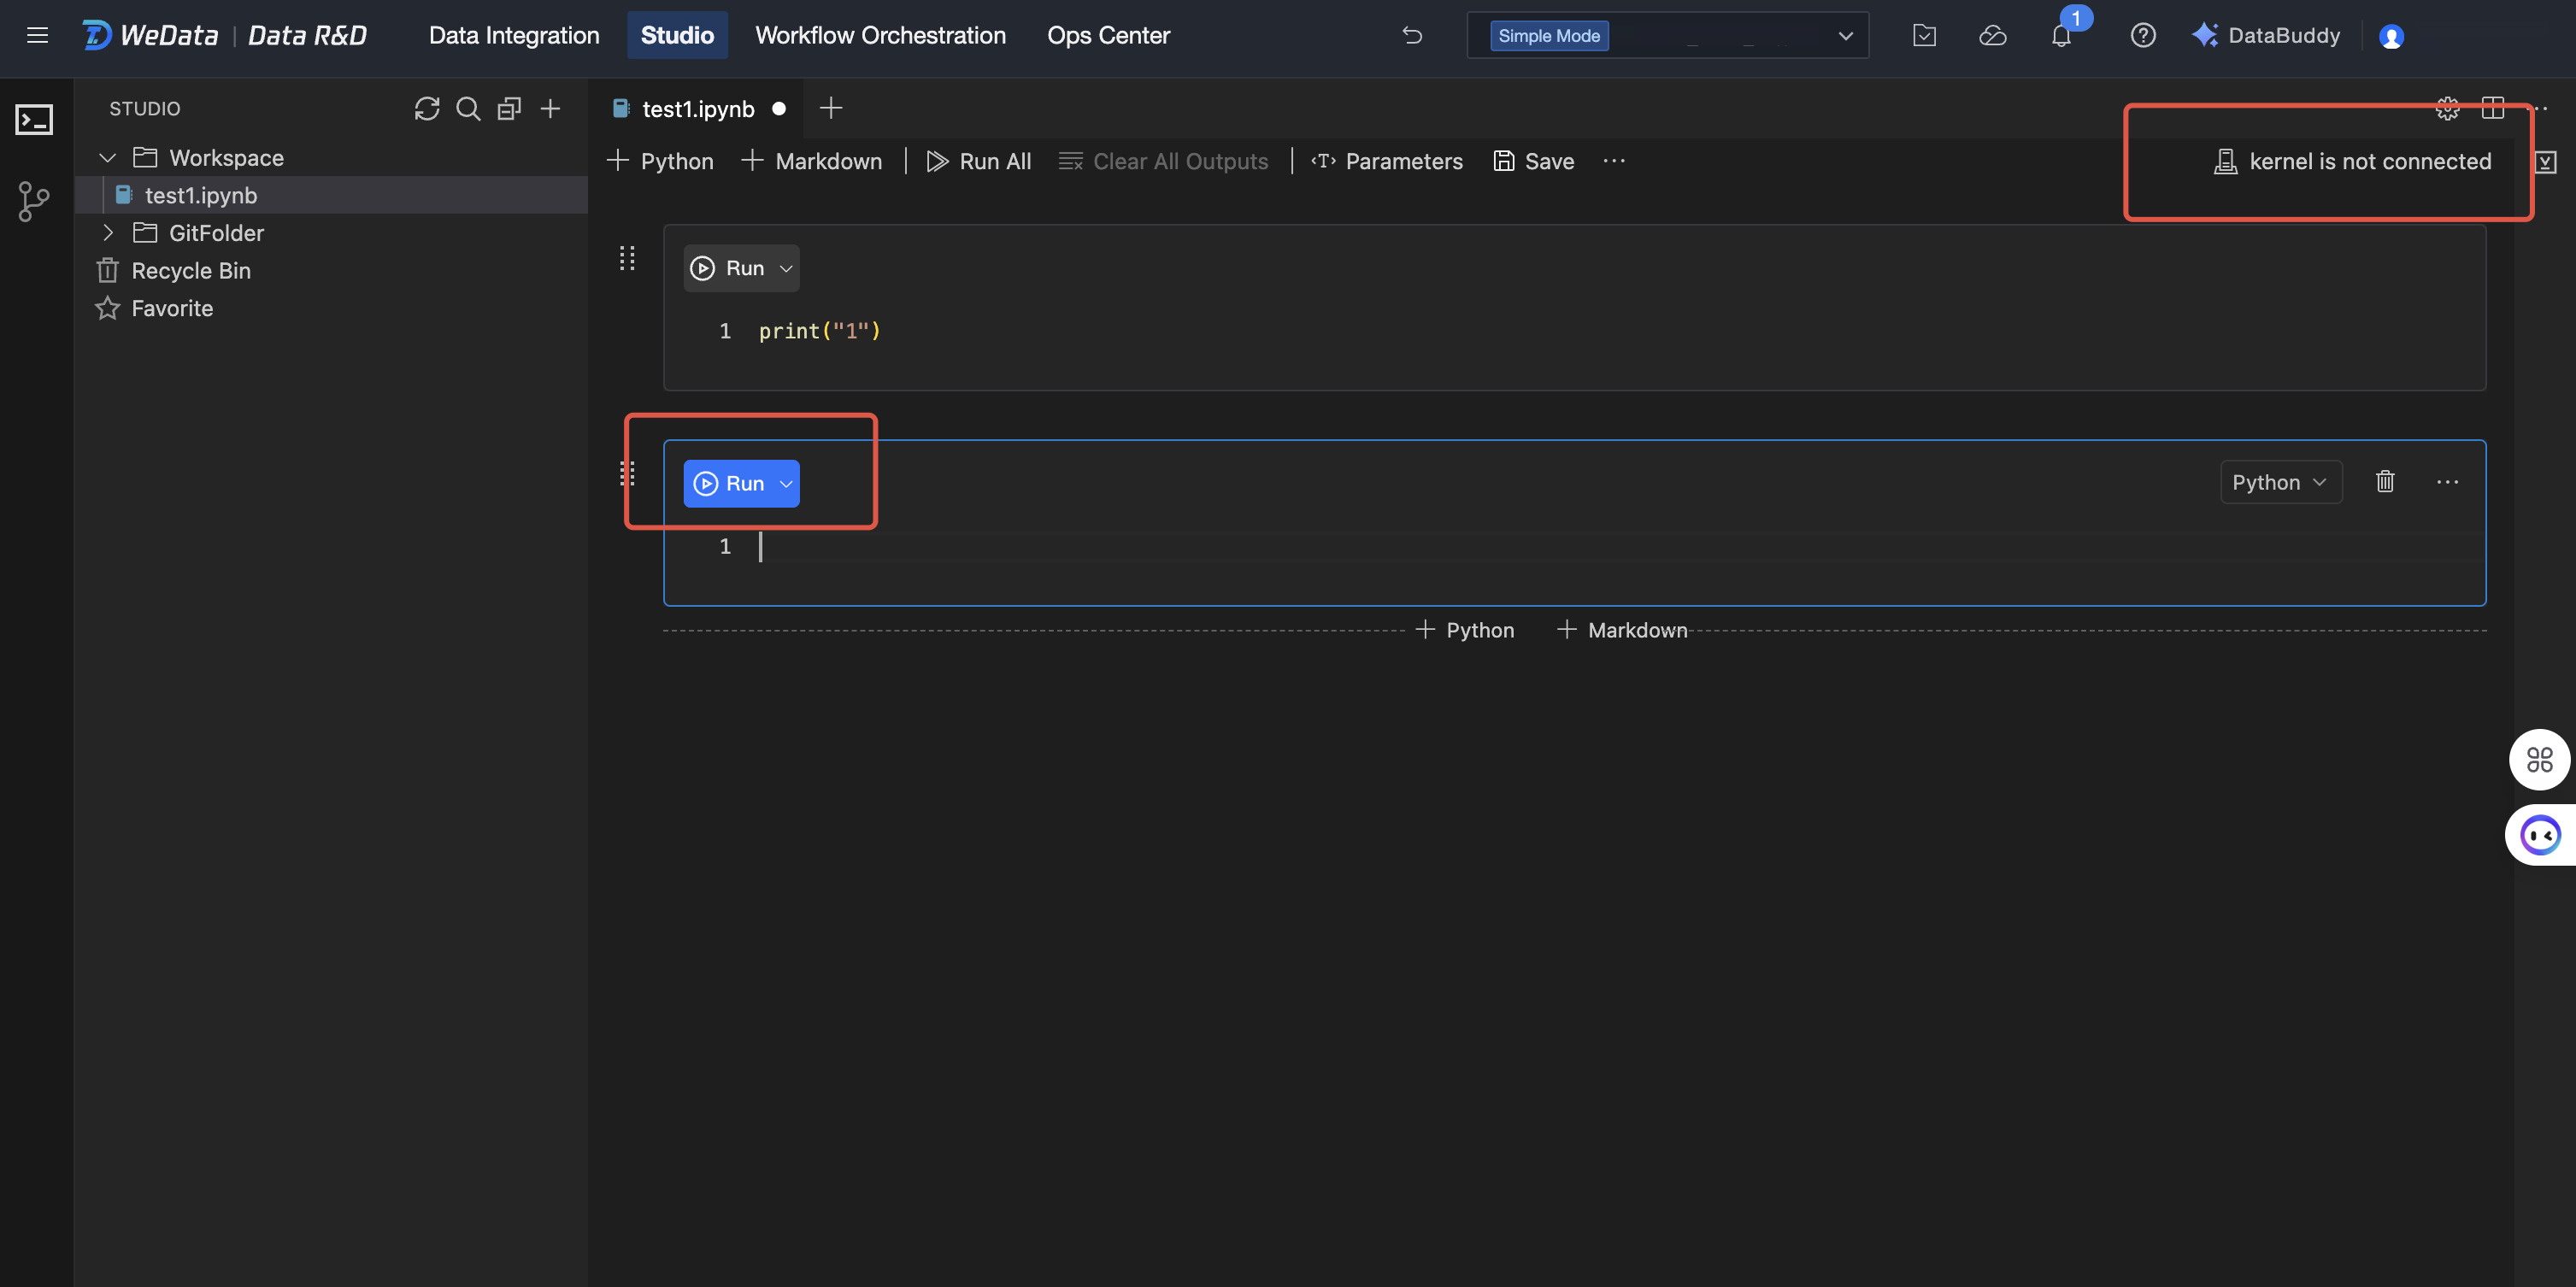
Task: Open the notifications bell
Action: (x=2061, y=36)
